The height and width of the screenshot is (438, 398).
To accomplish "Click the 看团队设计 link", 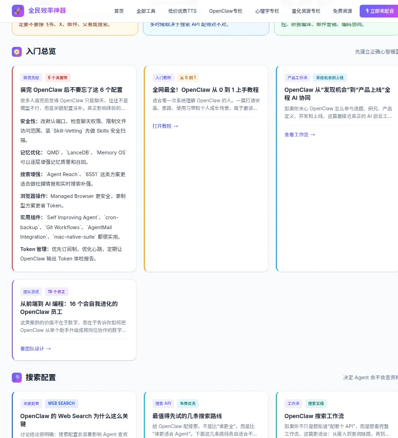I will coord(35,349).
